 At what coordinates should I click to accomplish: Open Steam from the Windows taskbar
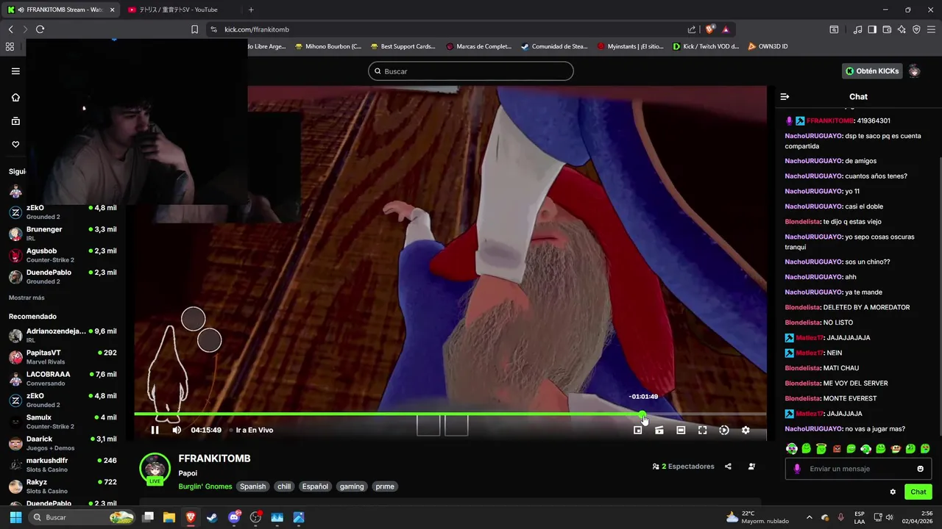[212, 517]
